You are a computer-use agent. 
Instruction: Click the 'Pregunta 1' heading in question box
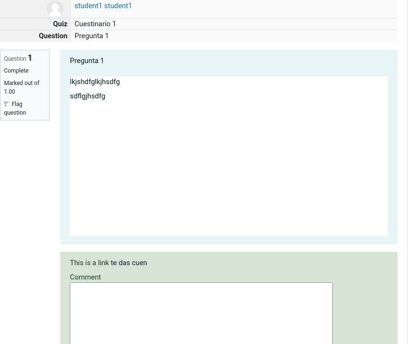tap(87, 61)
